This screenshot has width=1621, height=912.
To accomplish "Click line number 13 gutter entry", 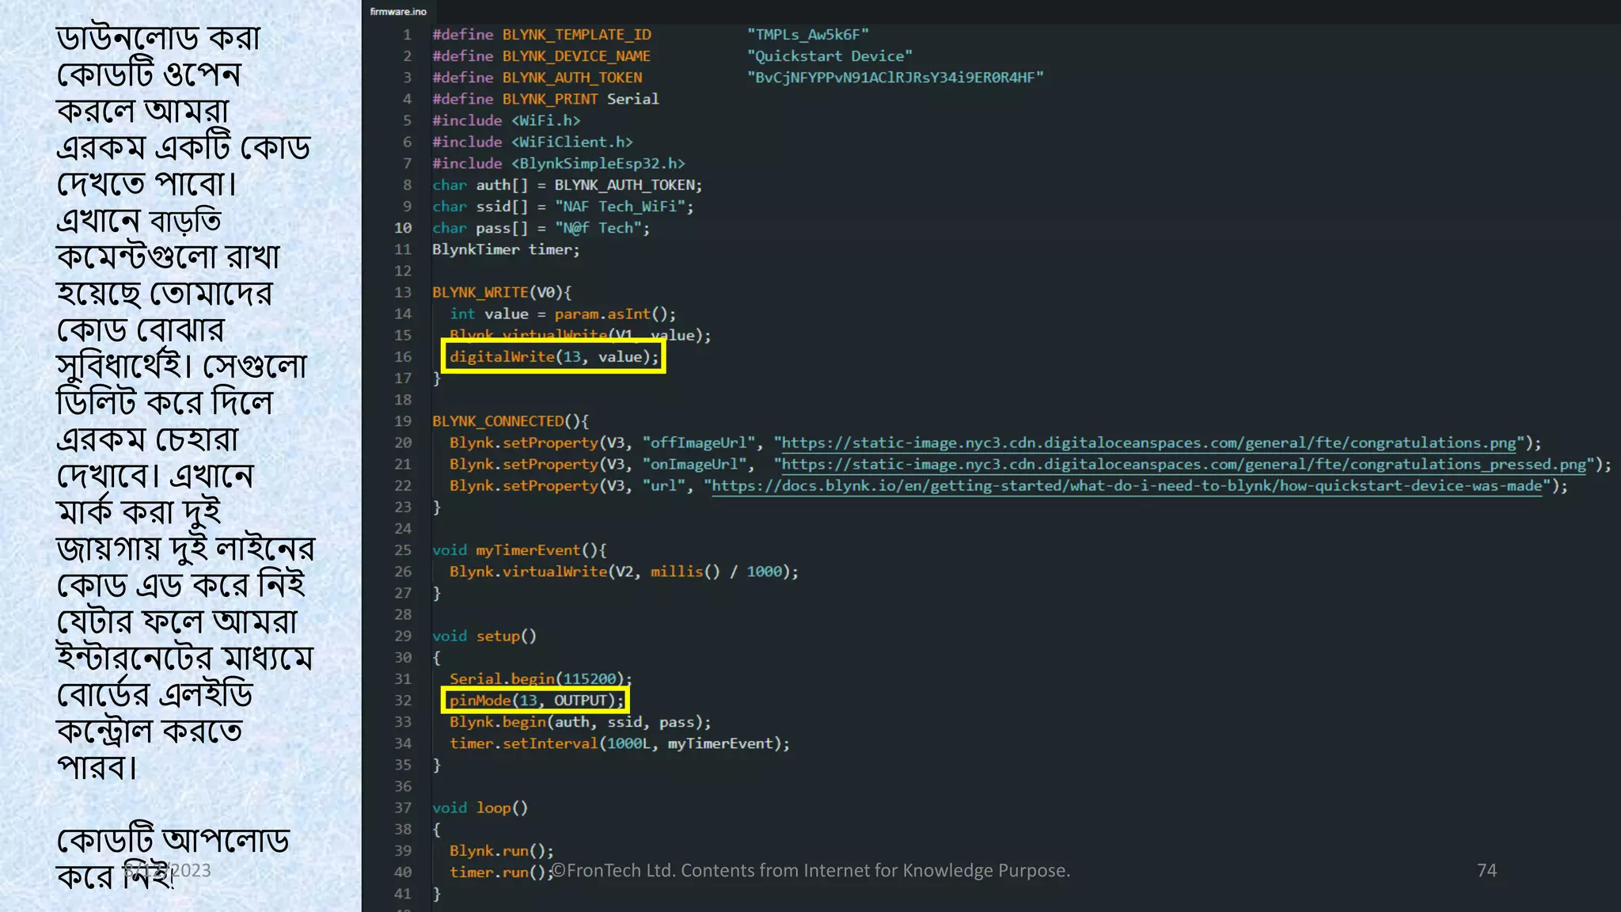I will tap(403, 292).
